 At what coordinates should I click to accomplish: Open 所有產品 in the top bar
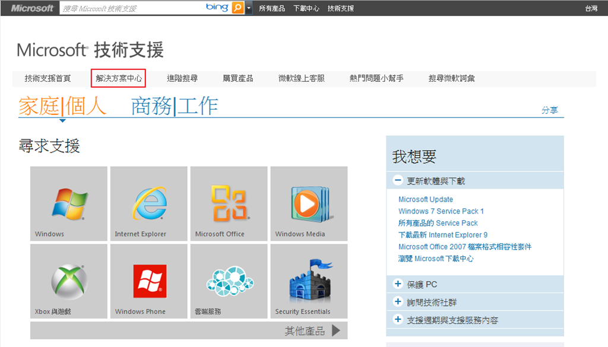272,8
